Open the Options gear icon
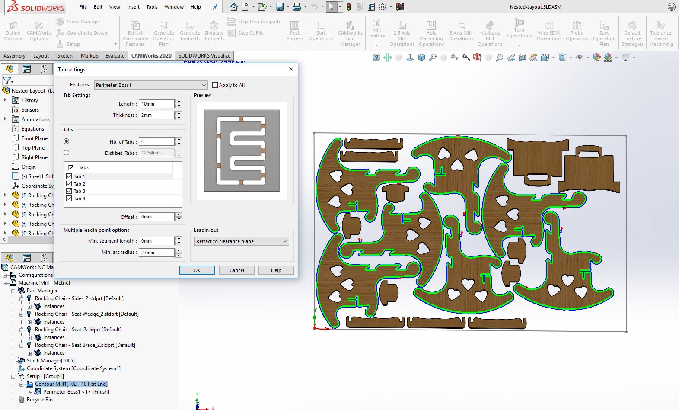This screenshot has width=679, height=410. point(383,7)
